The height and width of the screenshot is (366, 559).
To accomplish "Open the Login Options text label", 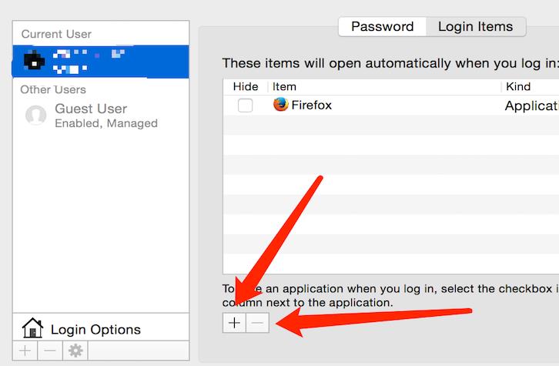I will pos(95,330).
